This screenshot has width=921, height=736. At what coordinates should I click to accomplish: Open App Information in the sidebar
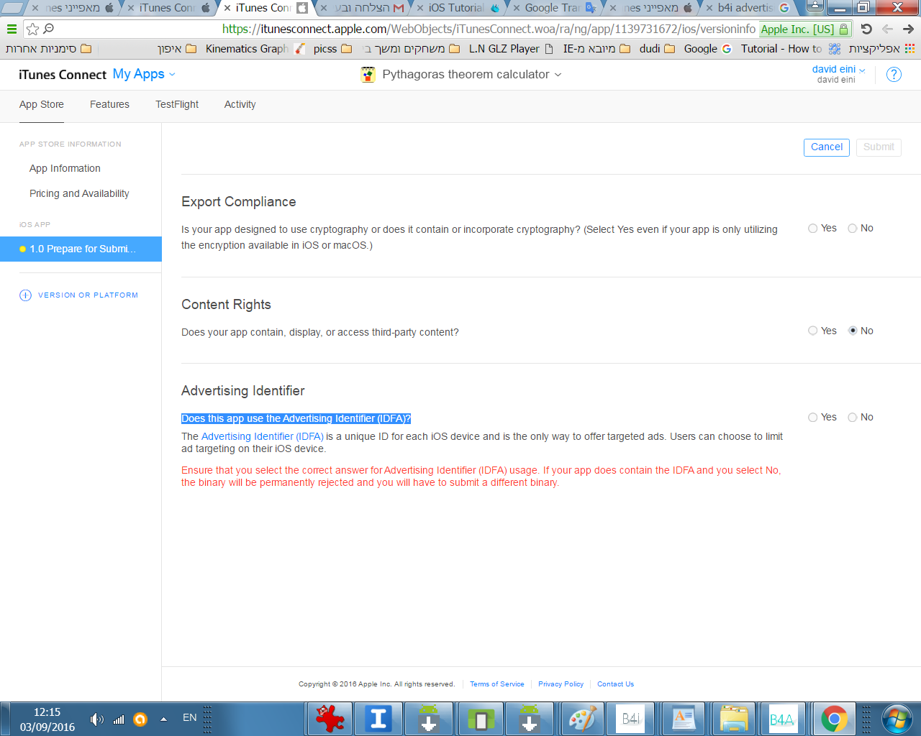pos(65,168)
